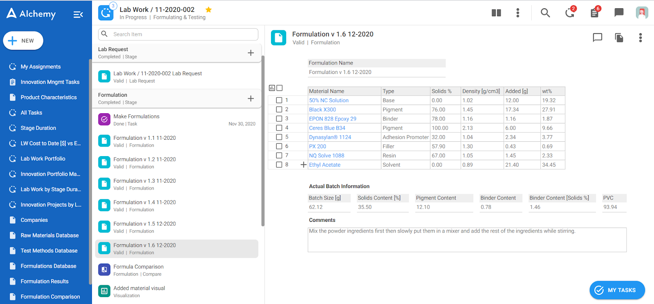
Task: Open the search magnifier in top bar
Action: coord(545,13)
